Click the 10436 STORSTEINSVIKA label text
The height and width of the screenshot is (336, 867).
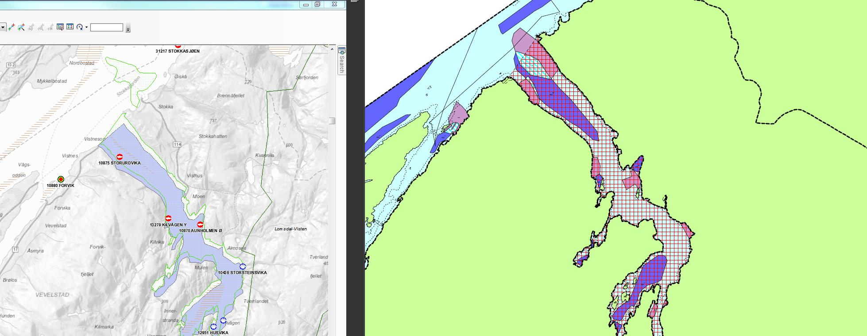pyautogui.click(x=243, y=273)
